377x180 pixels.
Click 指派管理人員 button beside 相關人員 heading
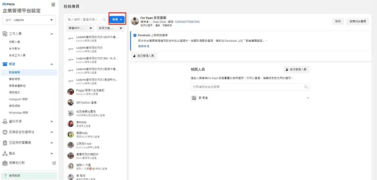[x=296, y=70]
